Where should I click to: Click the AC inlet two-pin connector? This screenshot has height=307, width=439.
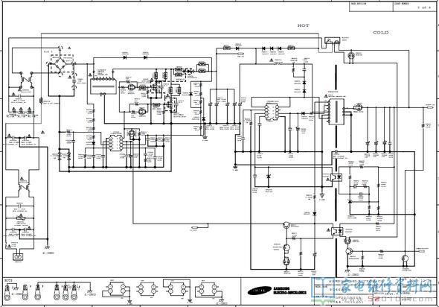click(x=18, y=256)
